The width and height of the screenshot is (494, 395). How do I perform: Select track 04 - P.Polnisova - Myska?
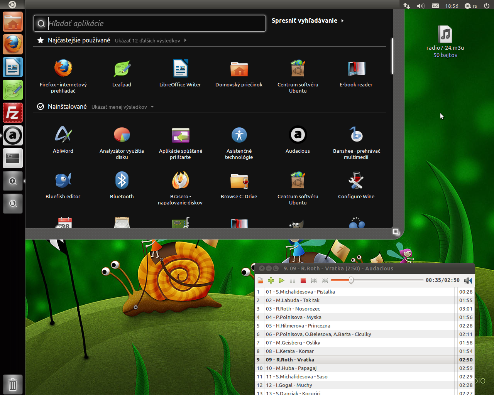[365, 317]
